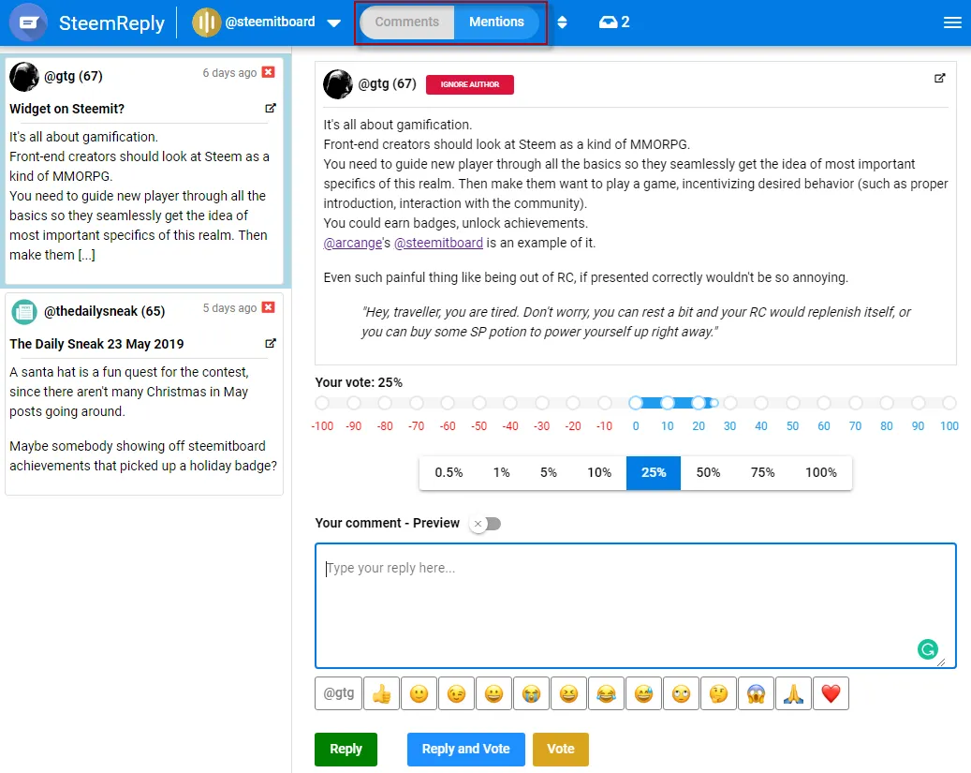Image resolution: width=971 pixels, height=773 pixels.
Task: Select the 0.5% vote preset
Action: point(449,473)
